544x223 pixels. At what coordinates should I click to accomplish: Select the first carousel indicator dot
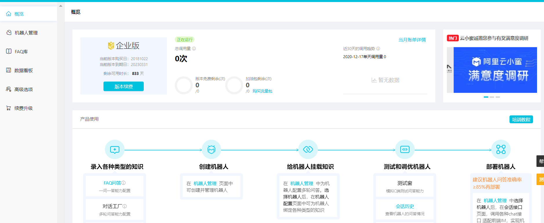point(486,97)
